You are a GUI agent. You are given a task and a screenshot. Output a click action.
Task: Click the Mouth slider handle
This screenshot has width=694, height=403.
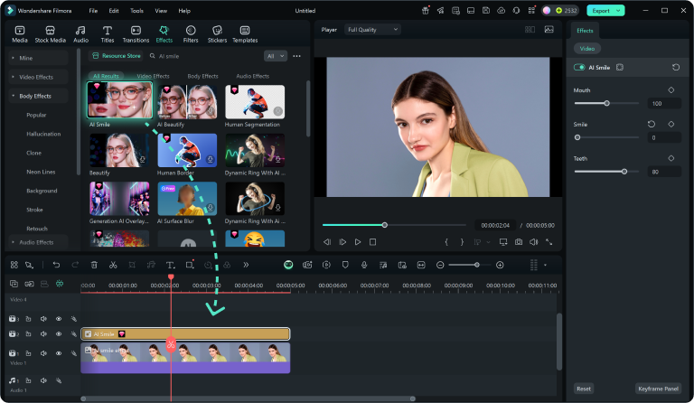607,104
